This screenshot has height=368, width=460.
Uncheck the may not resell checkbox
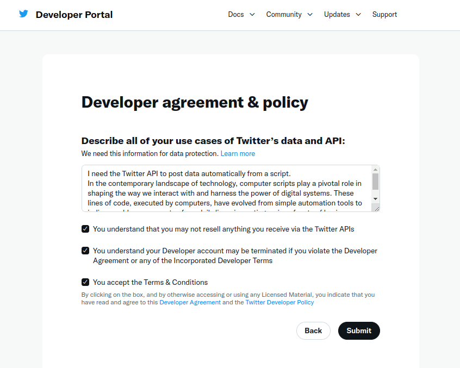coord(85,229)
